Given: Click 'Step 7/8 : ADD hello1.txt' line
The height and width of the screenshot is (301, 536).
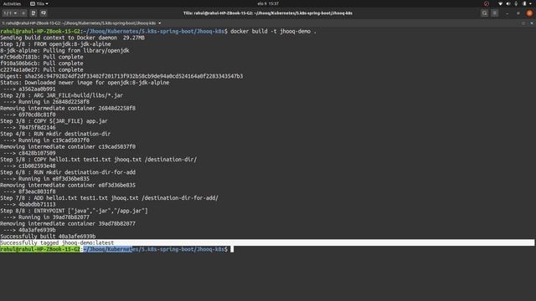Looking at the screenshot, I should (110, 198).
